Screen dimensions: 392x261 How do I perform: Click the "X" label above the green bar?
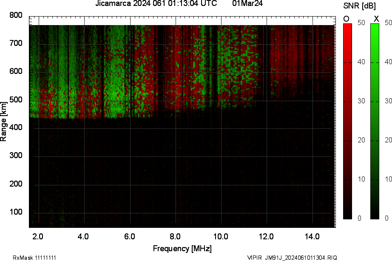(x=376, y=19)
